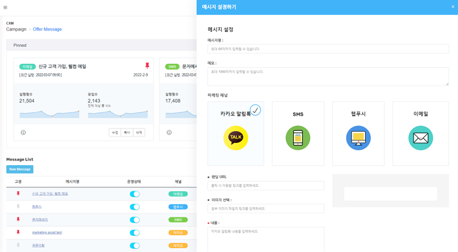Toggle 운영상태 switch for marketing asset test row

(x=135, y=233)
